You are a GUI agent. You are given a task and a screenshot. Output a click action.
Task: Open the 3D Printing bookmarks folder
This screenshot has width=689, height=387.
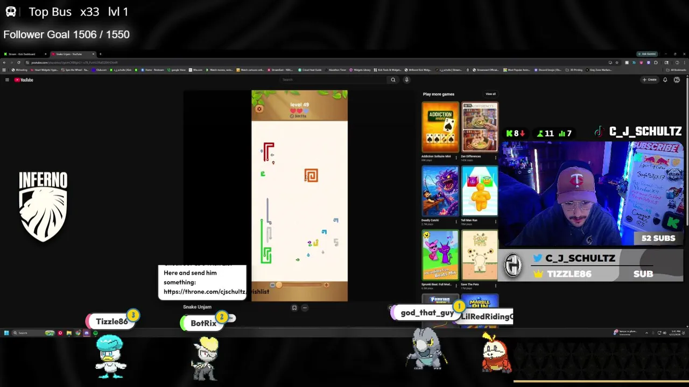point(574,70)
